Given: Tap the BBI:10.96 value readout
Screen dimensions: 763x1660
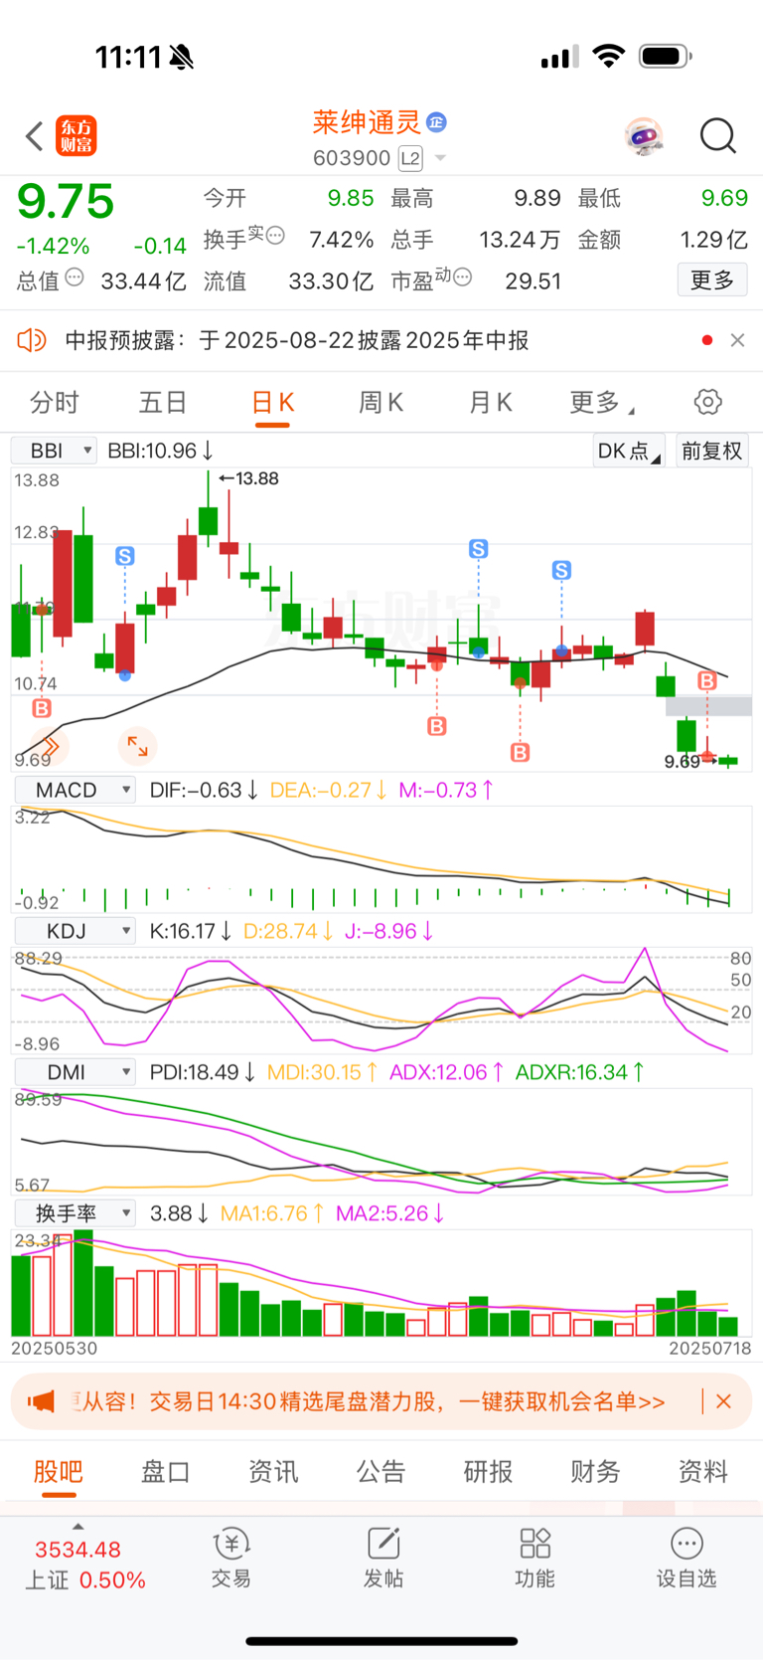Looking at the screenshot, I should point(160,451).
